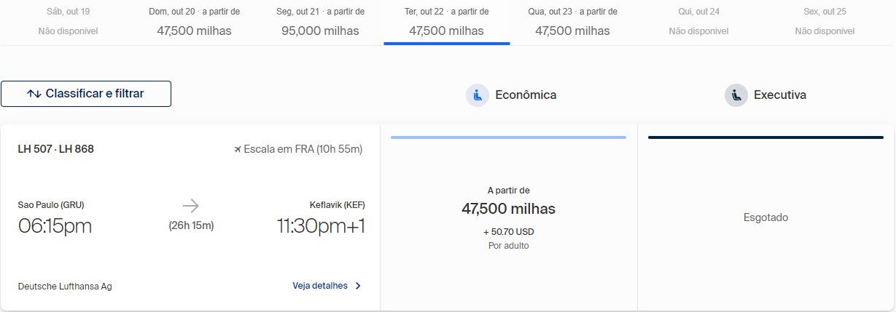
Task: Select the Qua, out 23 date tab
Action: (x=573, y=22)
